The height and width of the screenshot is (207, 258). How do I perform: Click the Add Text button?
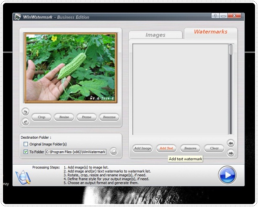click(x=166, y=148)
